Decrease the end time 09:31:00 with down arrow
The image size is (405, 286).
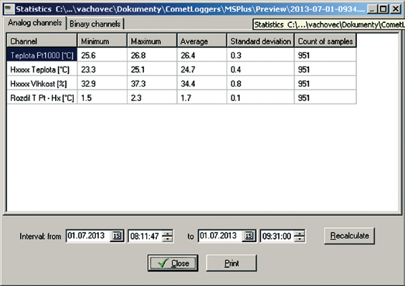[x=300, y=239]
